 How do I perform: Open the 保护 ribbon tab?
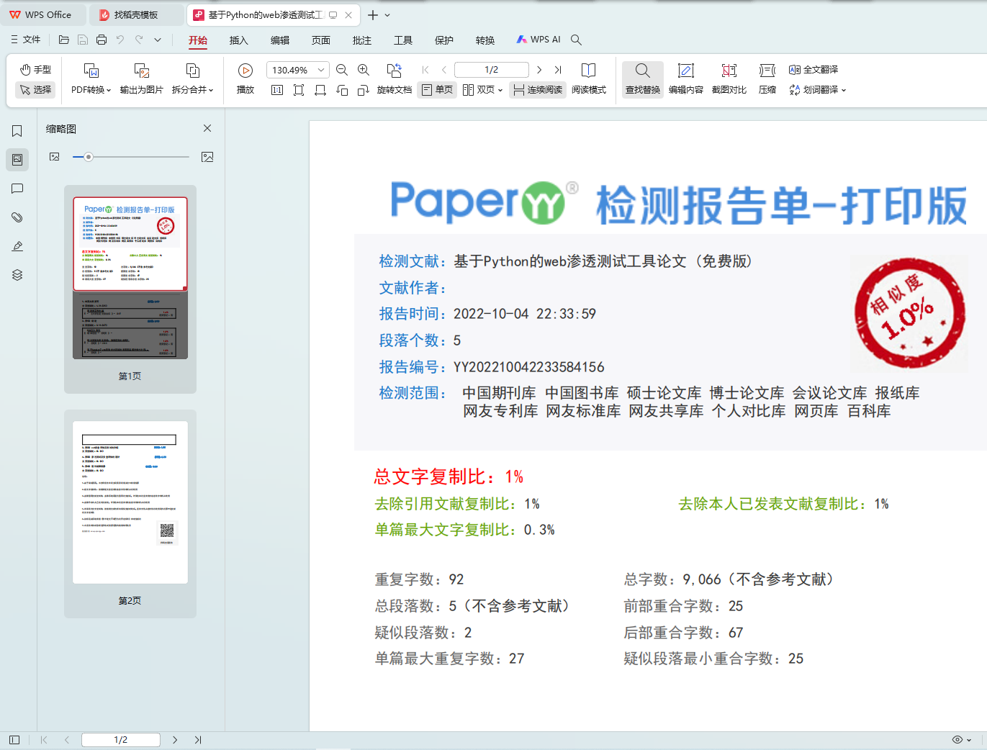pos(444,40)
